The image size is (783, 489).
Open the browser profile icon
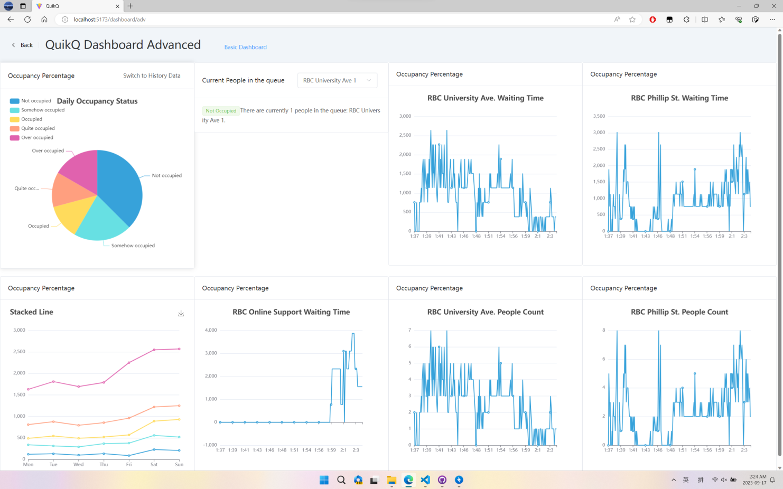[x=8, y=6]
